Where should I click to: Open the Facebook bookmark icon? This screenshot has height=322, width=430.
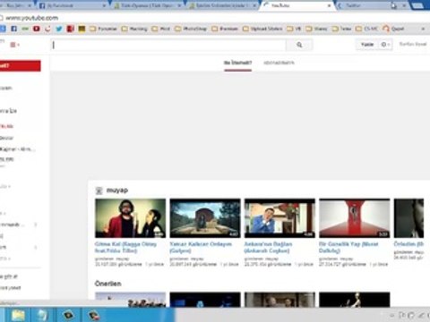pyautogui.click(x=13, y=29)
